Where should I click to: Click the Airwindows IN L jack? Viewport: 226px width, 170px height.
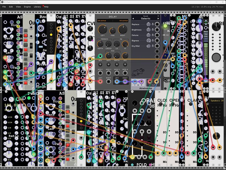(x=135, y=82)
